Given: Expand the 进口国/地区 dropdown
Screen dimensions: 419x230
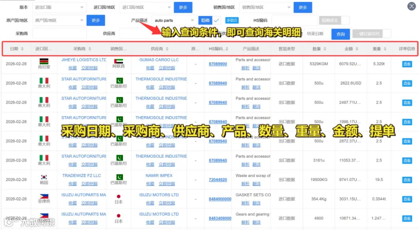Looking at the screenshot, I should [x=146, y=7].
